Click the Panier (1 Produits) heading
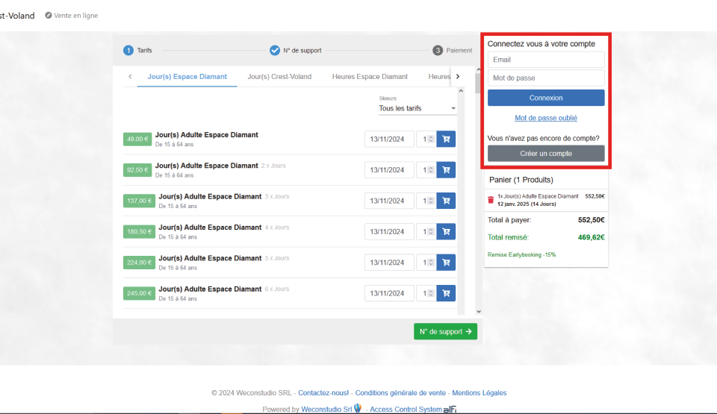717x414 pixels. coord(521,180)
